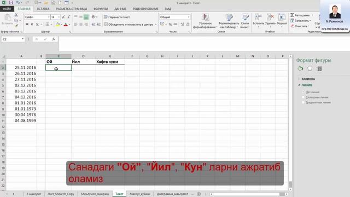Copy the selection to the clipboard
Screen dimensions: 350x197
pyautogui.click(x=16, y=21)
